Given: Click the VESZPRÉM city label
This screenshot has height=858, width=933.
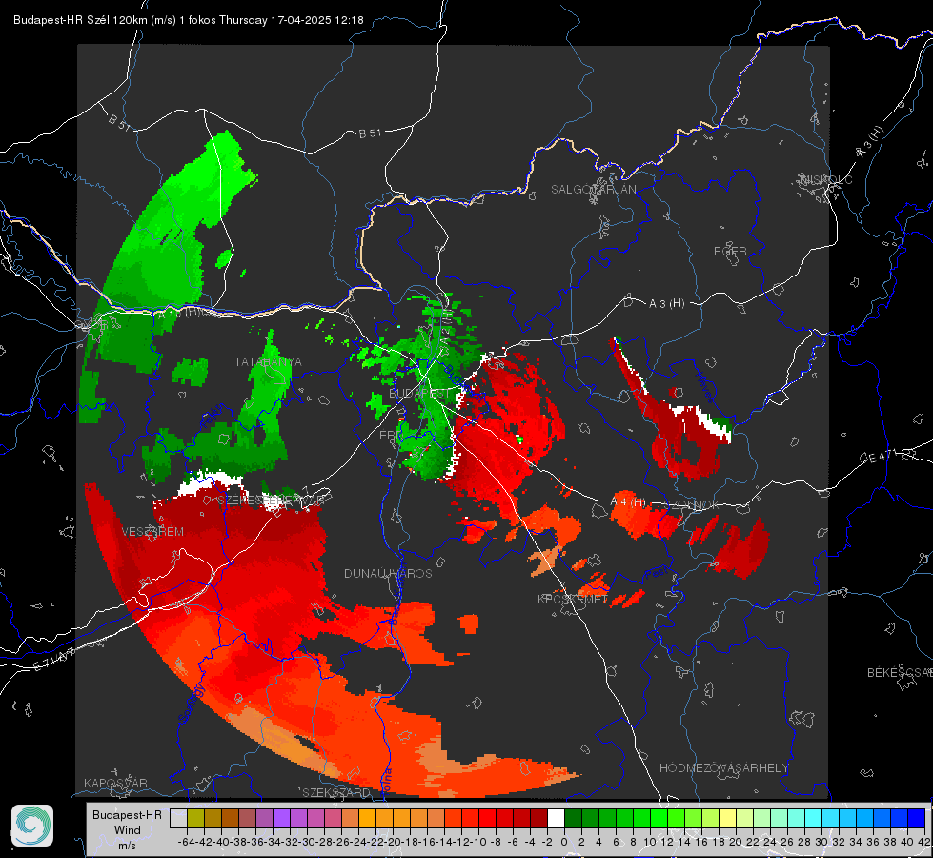Looking at the screenshot, I should [x=152, y=531].
